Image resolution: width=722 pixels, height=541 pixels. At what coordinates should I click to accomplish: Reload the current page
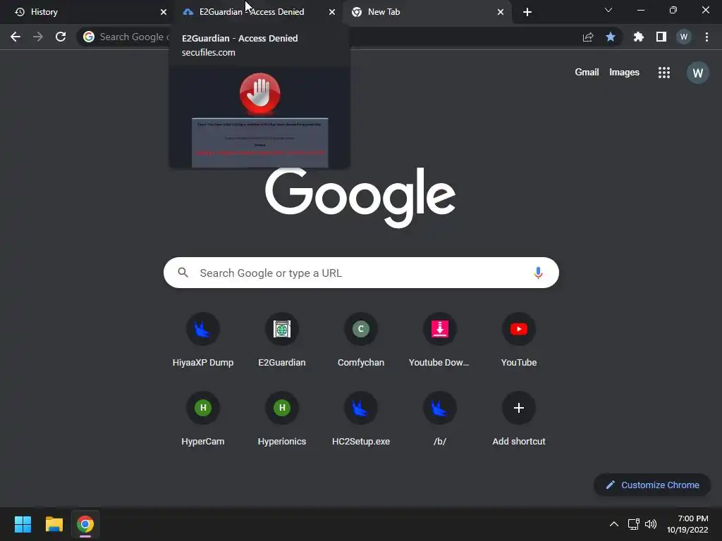[x=61, y=37]
